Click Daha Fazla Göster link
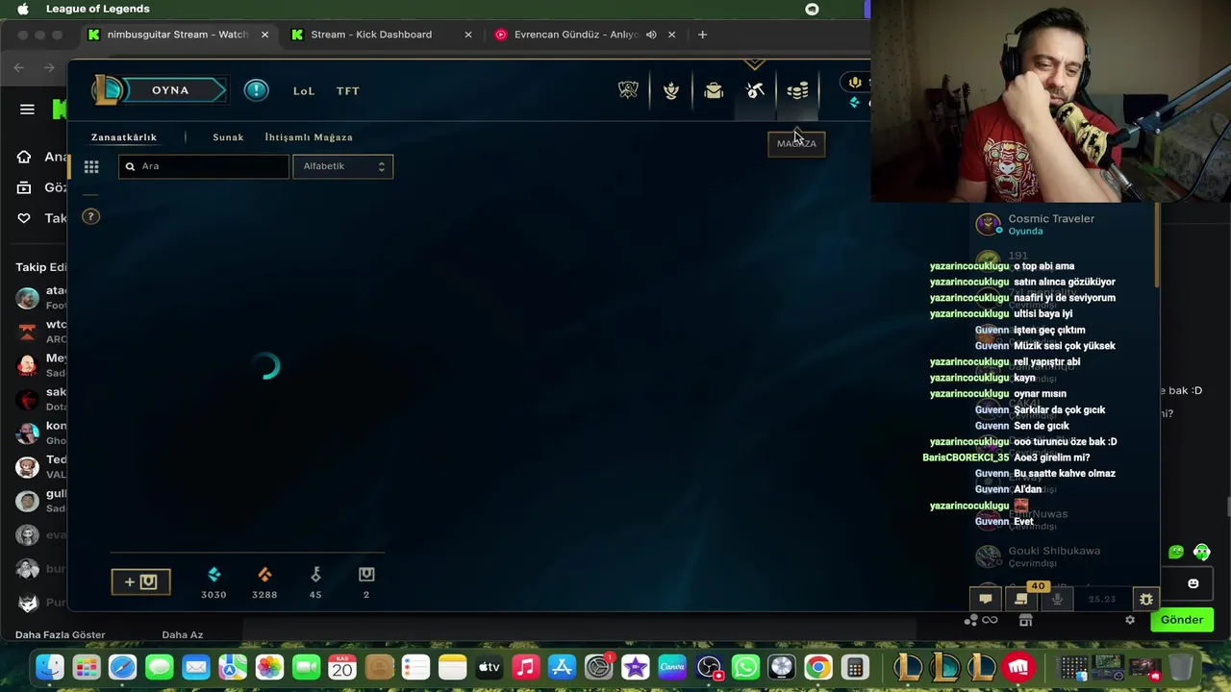This screenshot has width=1231, height=692. click(61, 635)
